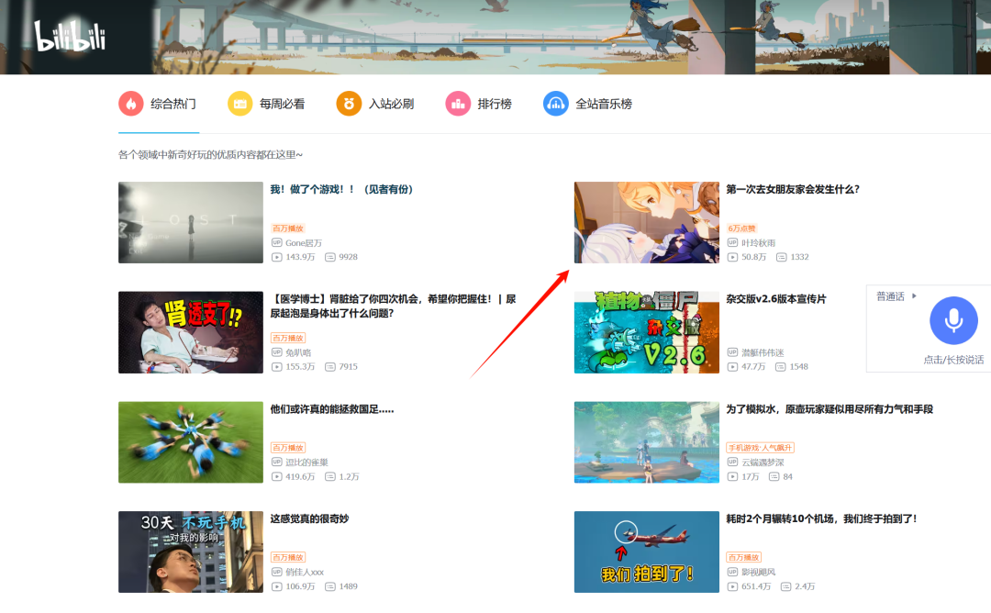Click the danmaku icon next to 1332

point(781,257)
